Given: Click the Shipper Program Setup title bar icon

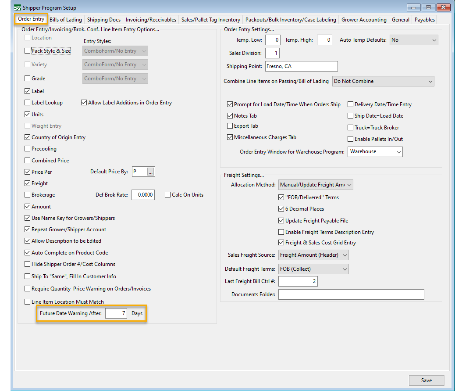Looking at the screenshot, I should 17,8.
